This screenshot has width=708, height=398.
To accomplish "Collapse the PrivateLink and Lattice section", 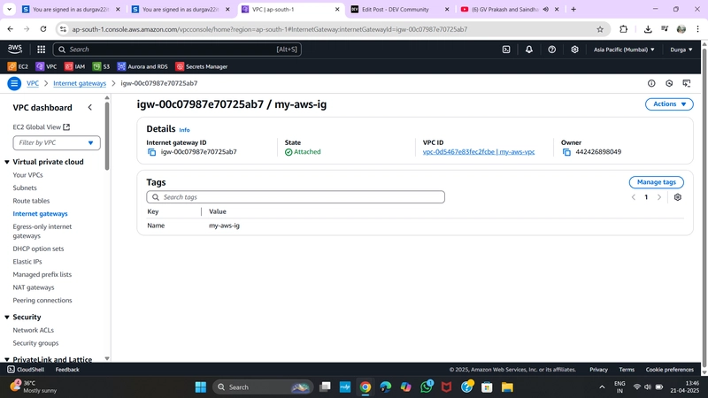I will click(x=7, y=360).
